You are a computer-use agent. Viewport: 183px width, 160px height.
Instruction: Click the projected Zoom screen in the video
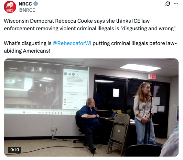pos(46,89)
